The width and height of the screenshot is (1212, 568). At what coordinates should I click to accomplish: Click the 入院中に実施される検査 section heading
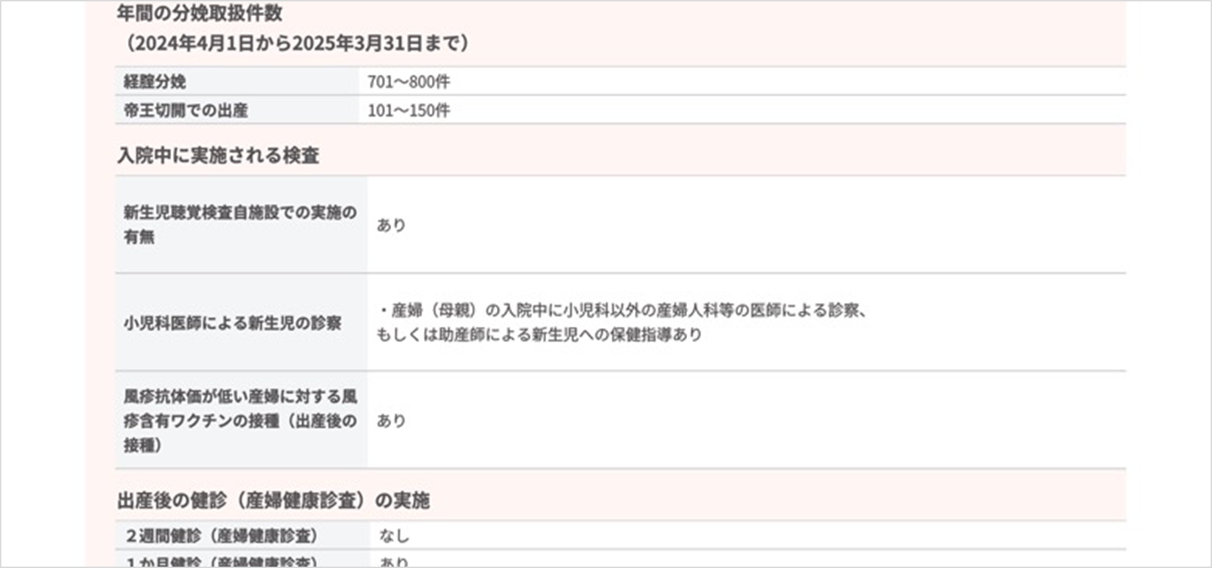tap(218, 155)
